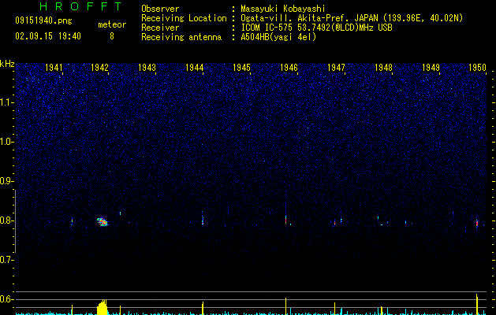Click the 1947 time marker

pyautogui.click(x=336, y=68)
